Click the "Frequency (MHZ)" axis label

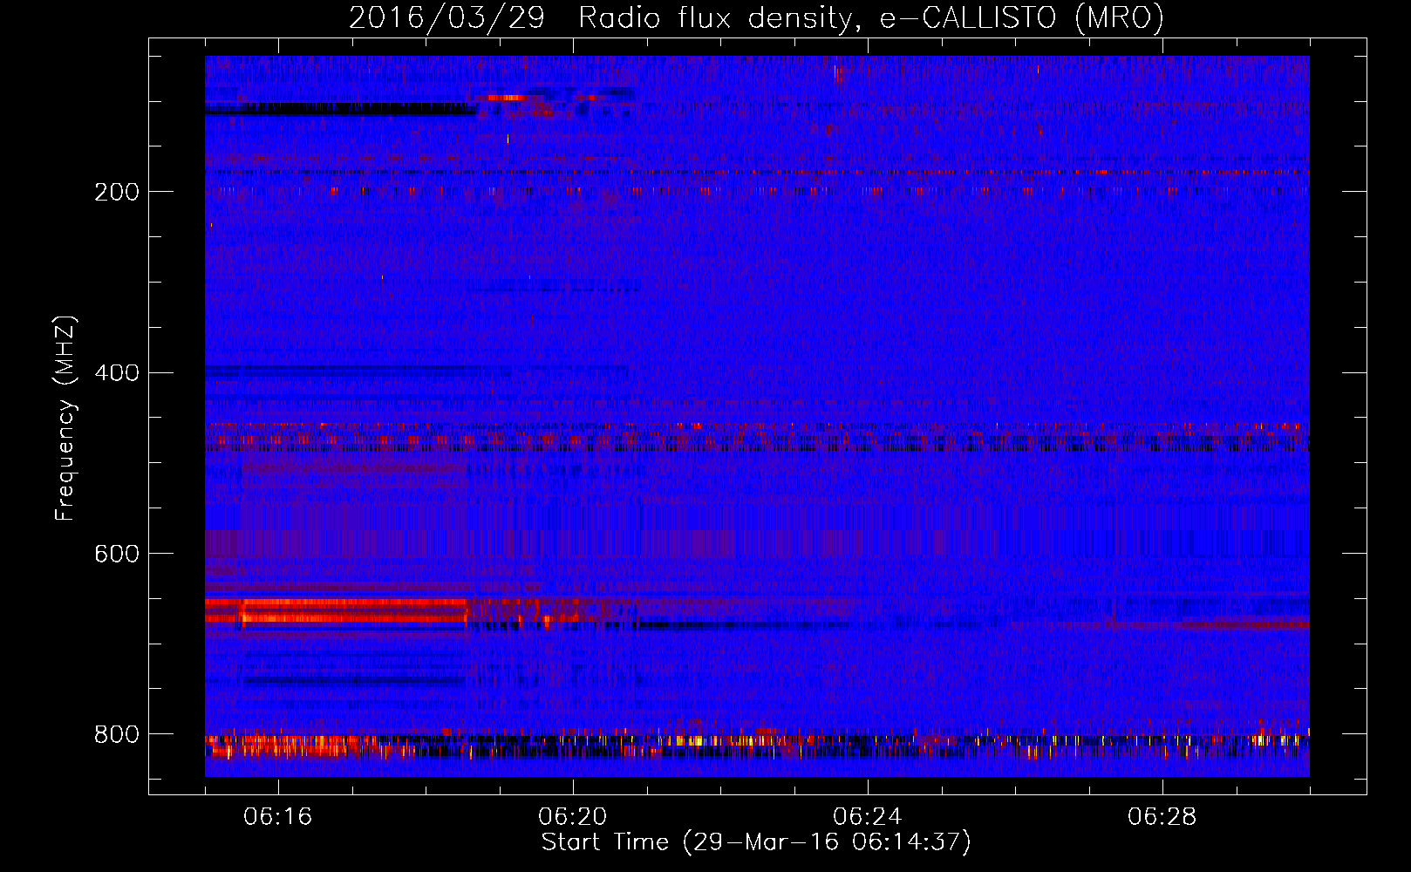[x=65, y=418]
